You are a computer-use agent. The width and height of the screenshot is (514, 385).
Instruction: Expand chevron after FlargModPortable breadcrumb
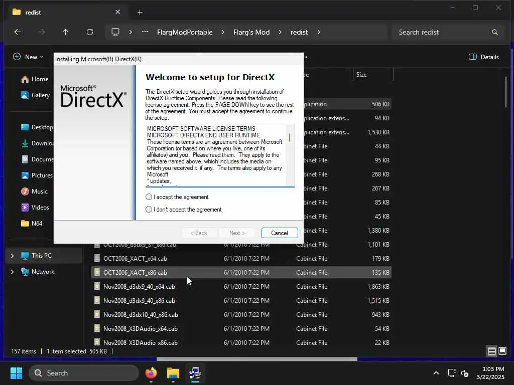pos(223,32)
